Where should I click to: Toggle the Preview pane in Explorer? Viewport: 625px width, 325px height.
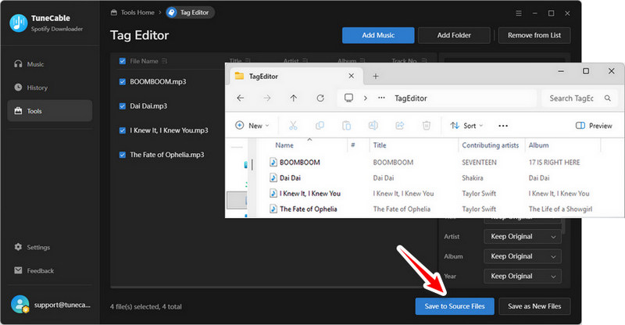point(594,126)
